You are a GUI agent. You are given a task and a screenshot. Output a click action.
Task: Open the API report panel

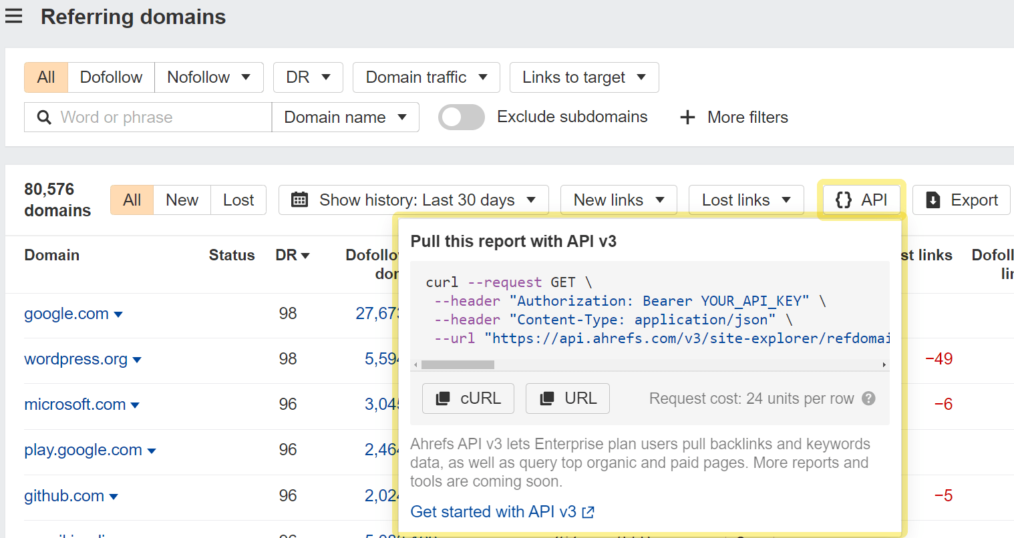(862, 199)
